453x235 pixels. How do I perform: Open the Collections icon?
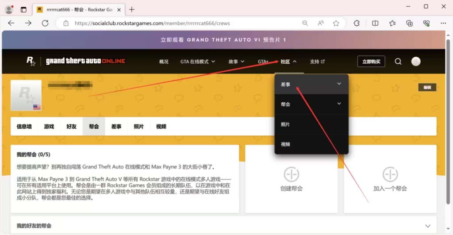[409, 23]
